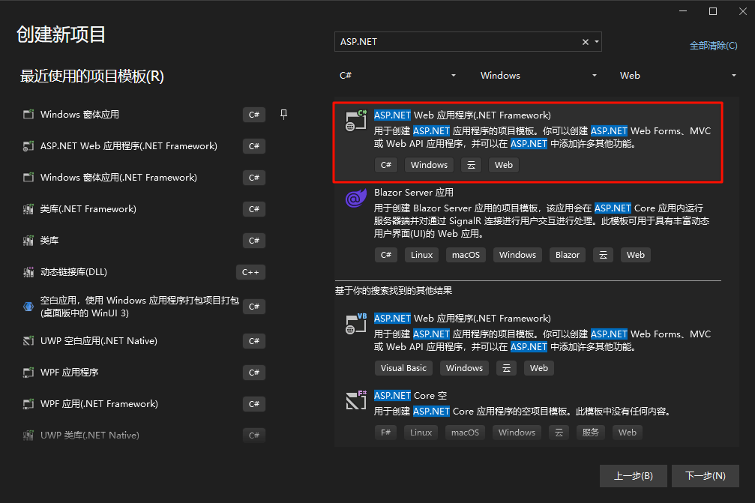Select C# ASP.NET Web 应用程序(.NET Framework) result
This screenshot has width=755, height=503.
click(x=528, y=142)
